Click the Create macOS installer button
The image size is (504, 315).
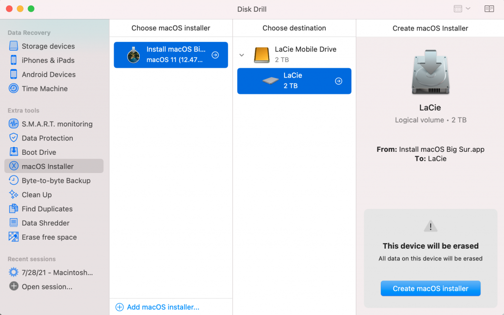pyautogui.click(x=430, y=288)
